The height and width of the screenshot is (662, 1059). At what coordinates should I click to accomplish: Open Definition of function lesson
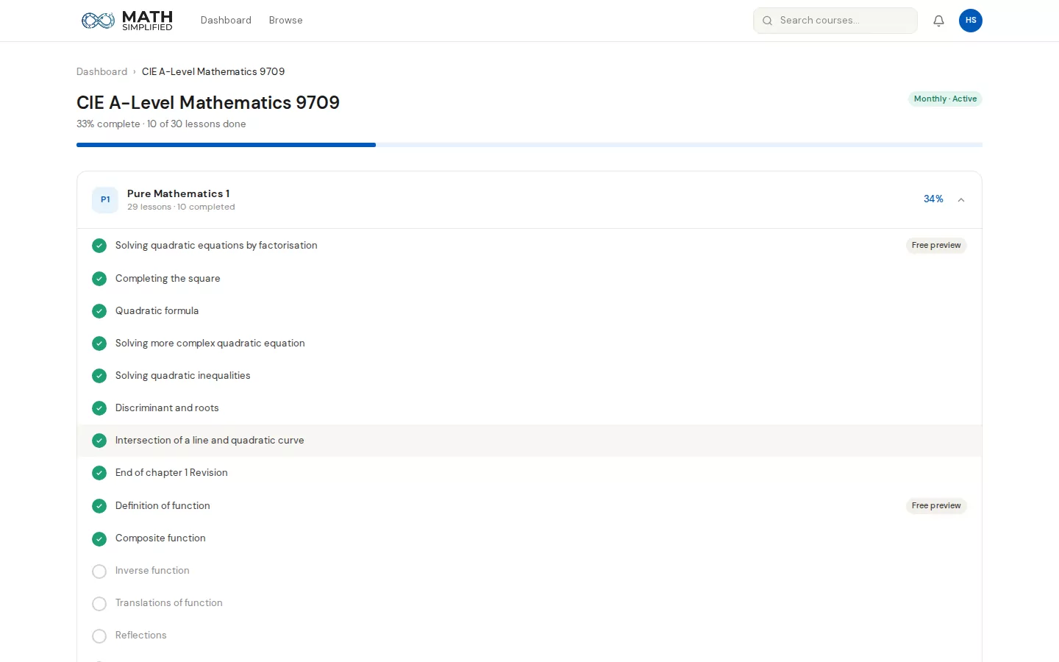tap(163, 506)
